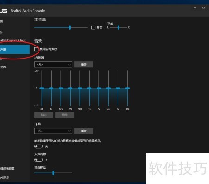Click the 31 Hz equalizer band handle

coord(42,88)
